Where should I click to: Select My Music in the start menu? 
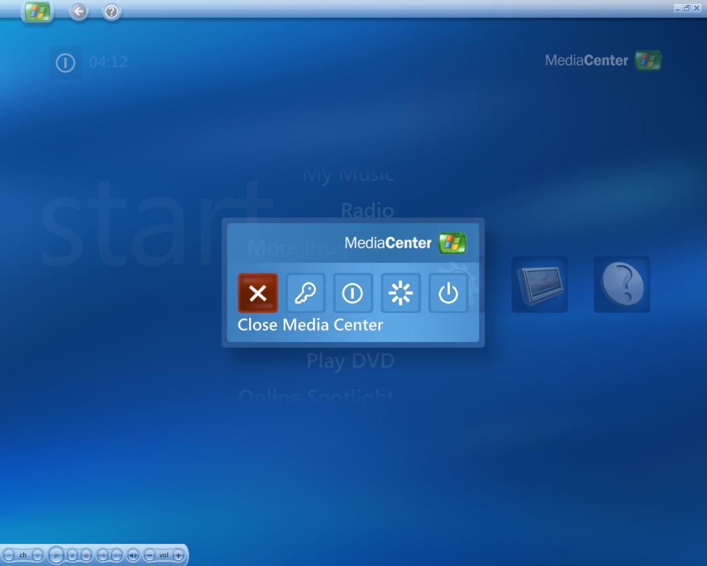(x=349, y=174)
